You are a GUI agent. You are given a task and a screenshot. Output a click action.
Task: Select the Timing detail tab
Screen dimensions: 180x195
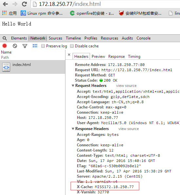[x=134, y=57]
